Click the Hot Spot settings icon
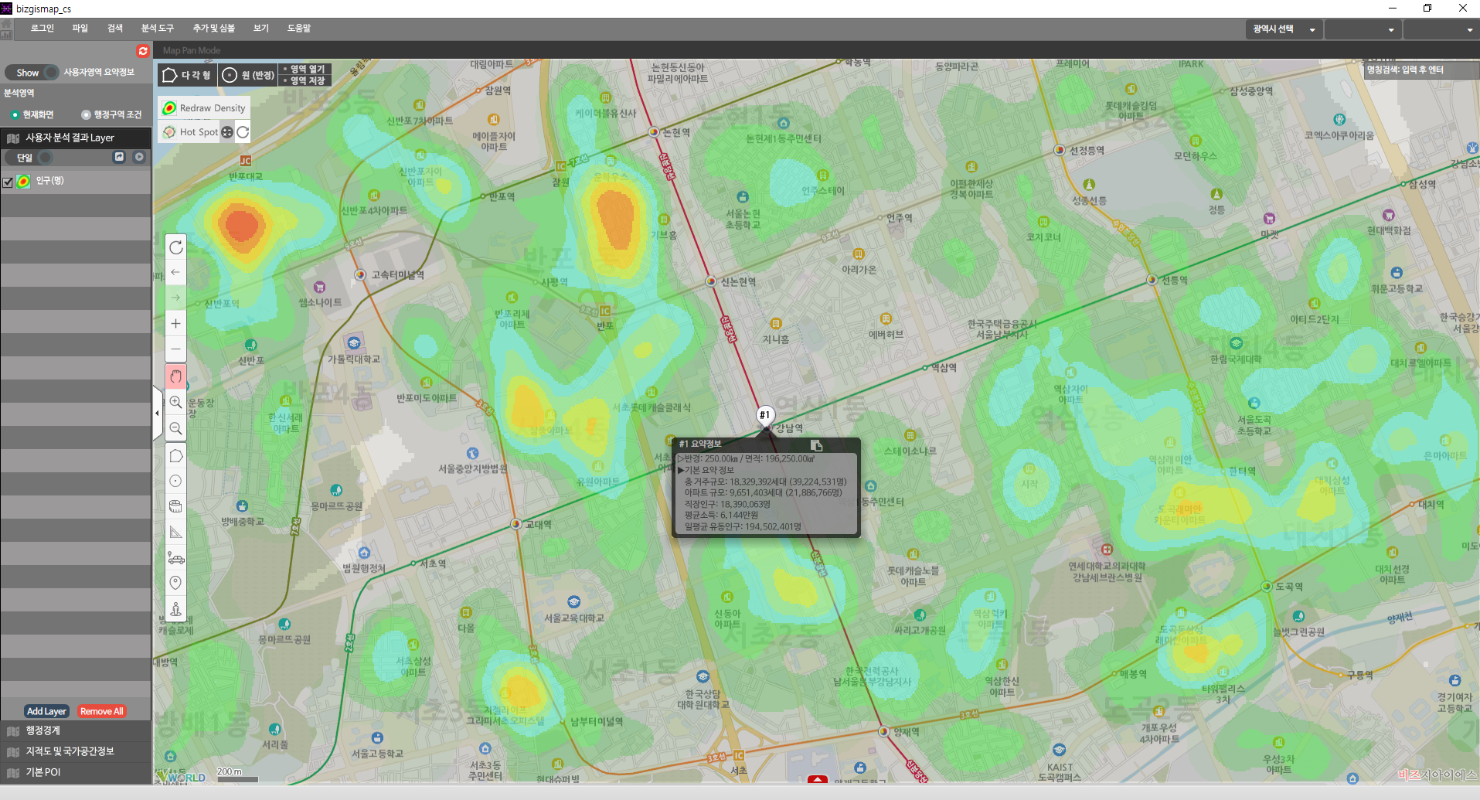 click(x=227, y=132)
